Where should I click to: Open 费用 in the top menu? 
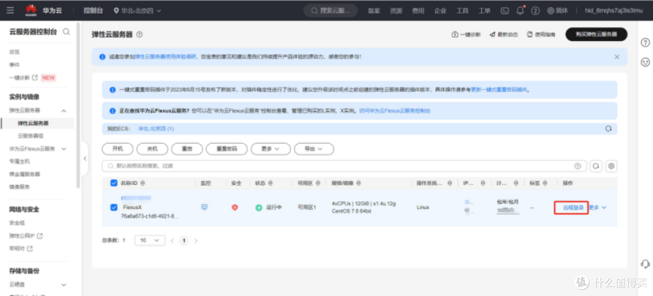[x=418, y=11]
